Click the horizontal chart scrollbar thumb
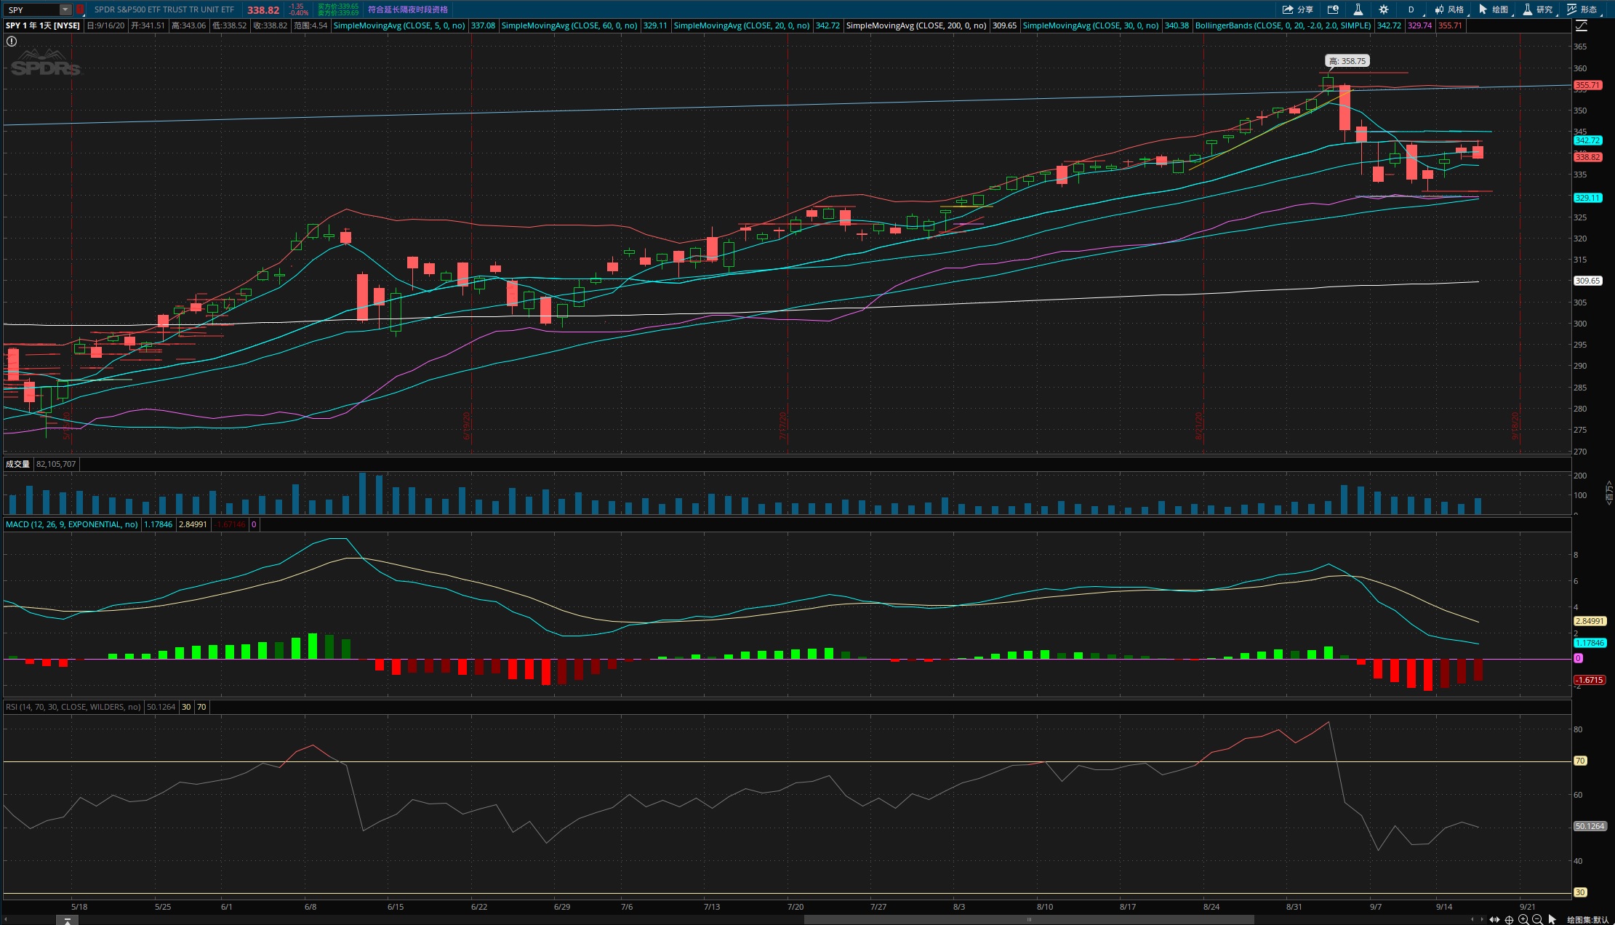This screenshot has height=925, width=1615. pos(1029,920)
